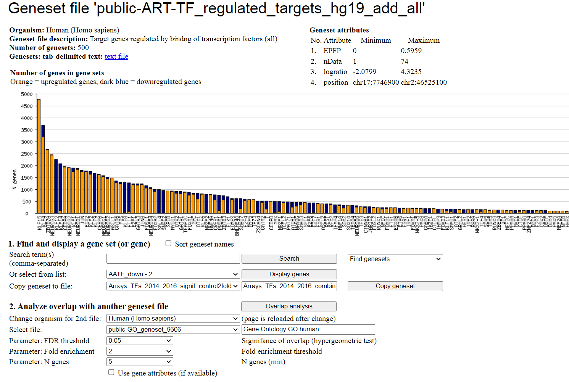The height and width of the screenshot is (382, 569).
Task: Expand the AATF_down - 2 geneset list
Action: (x=173, y=274)
